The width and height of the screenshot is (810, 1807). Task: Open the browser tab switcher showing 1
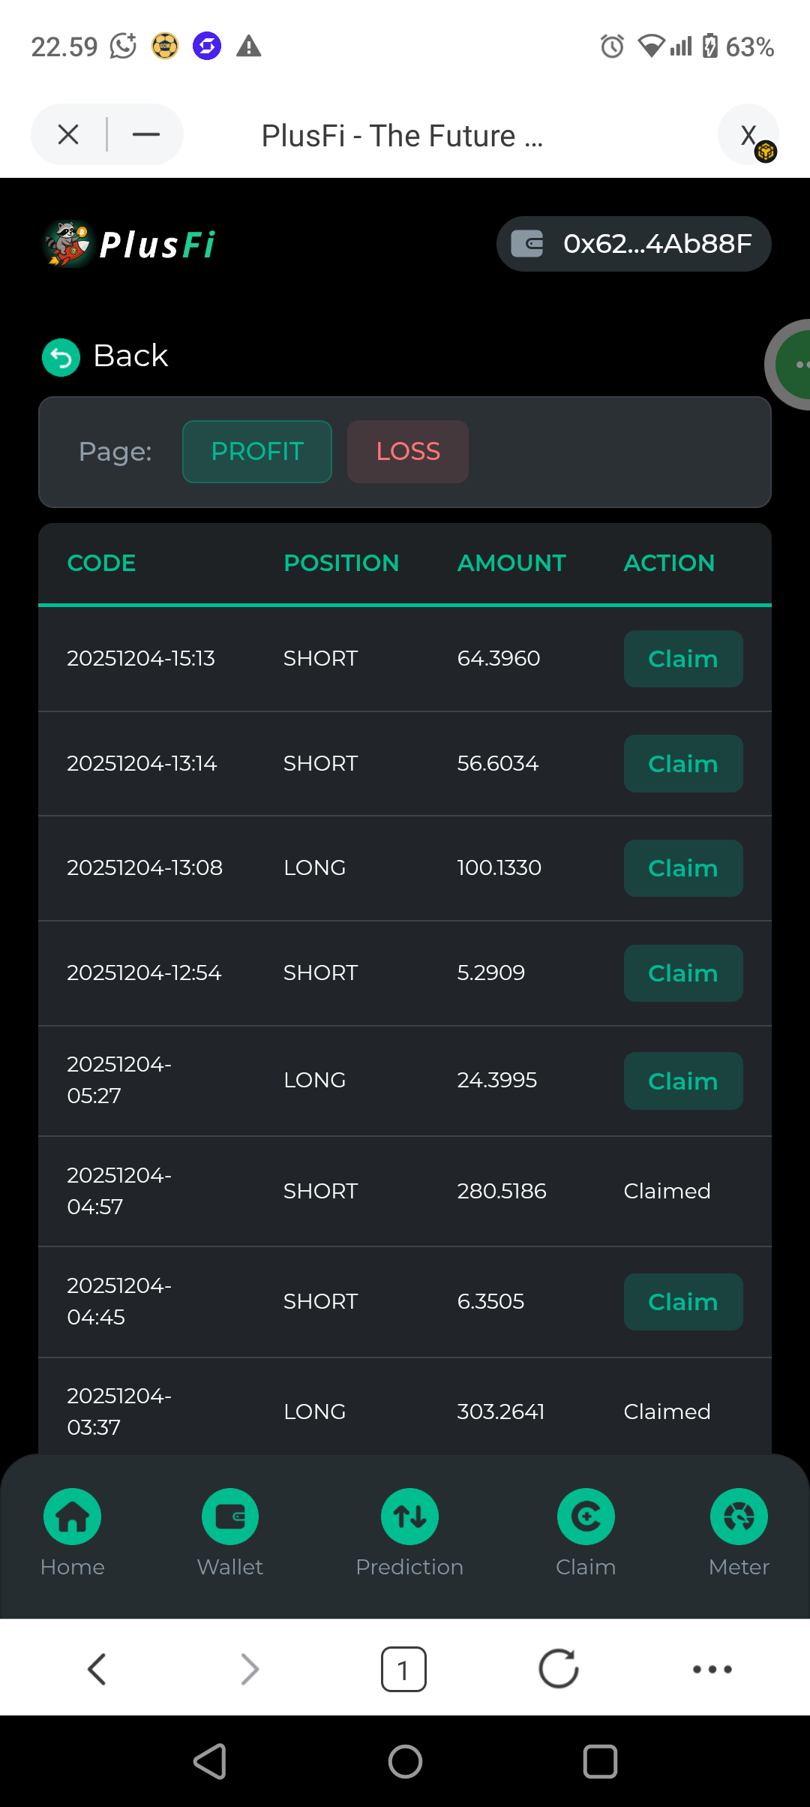point(403,1669)
